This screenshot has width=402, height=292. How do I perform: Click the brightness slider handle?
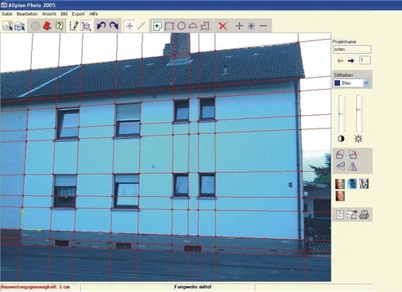pyautogui.click(x=358, y=109)
